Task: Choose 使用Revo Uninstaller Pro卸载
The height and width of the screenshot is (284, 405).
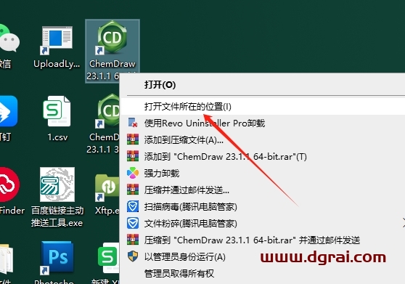Action: tap(263, 123)
